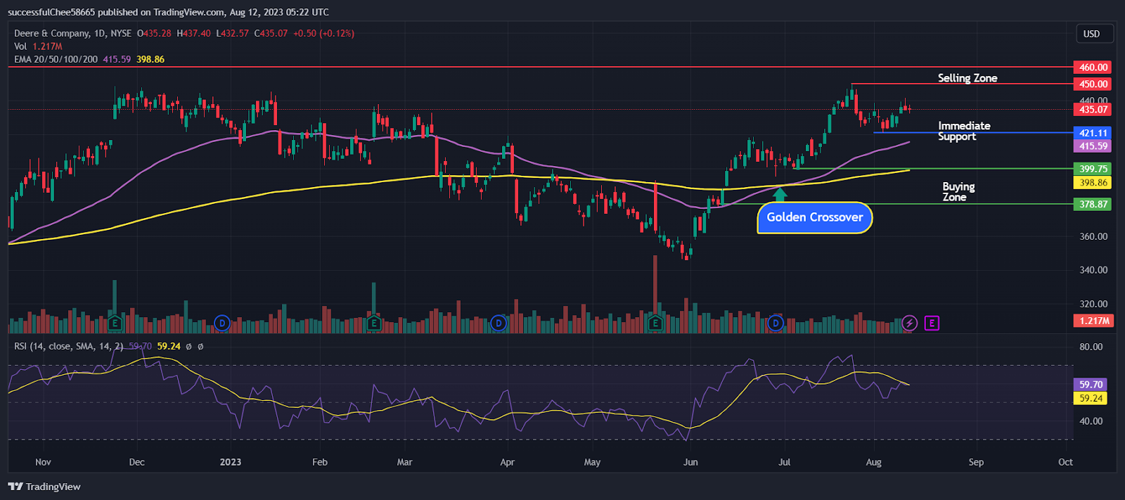Click the dividend D marker before 2023
Image resolution: width=1125 pixels, height=500 pixels.
[222, 323]
